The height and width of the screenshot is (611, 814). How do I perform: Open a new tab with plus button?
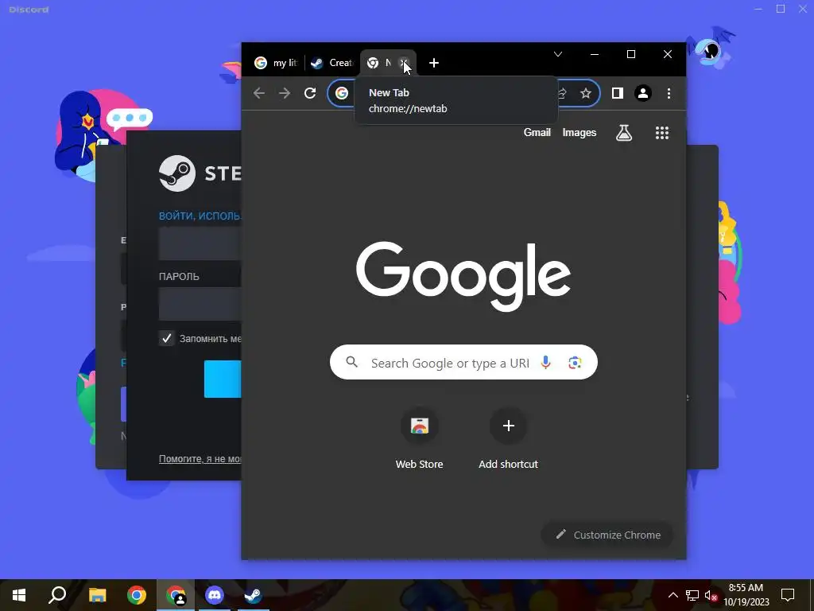click(x=434, y=64)
